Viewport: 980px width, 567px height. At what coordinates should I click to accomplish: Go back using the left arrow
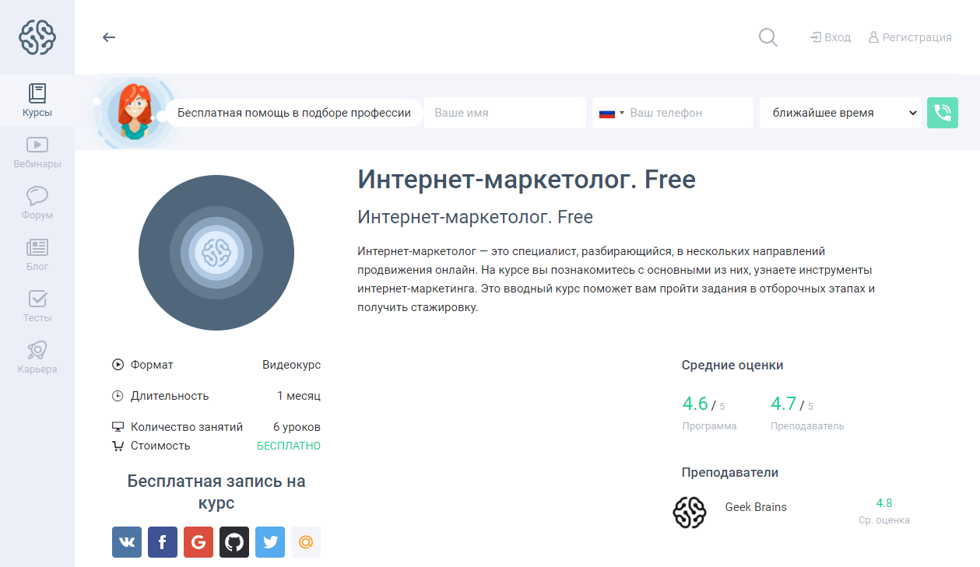109,37
